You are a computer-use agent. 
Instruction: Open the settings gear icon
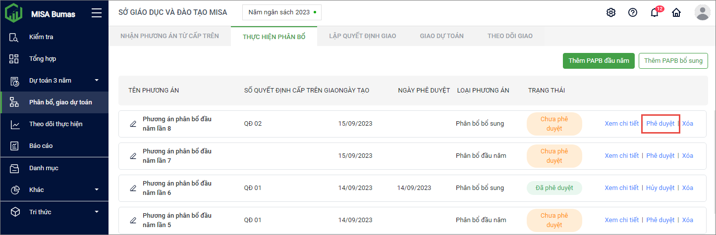[x=611, y=12]
